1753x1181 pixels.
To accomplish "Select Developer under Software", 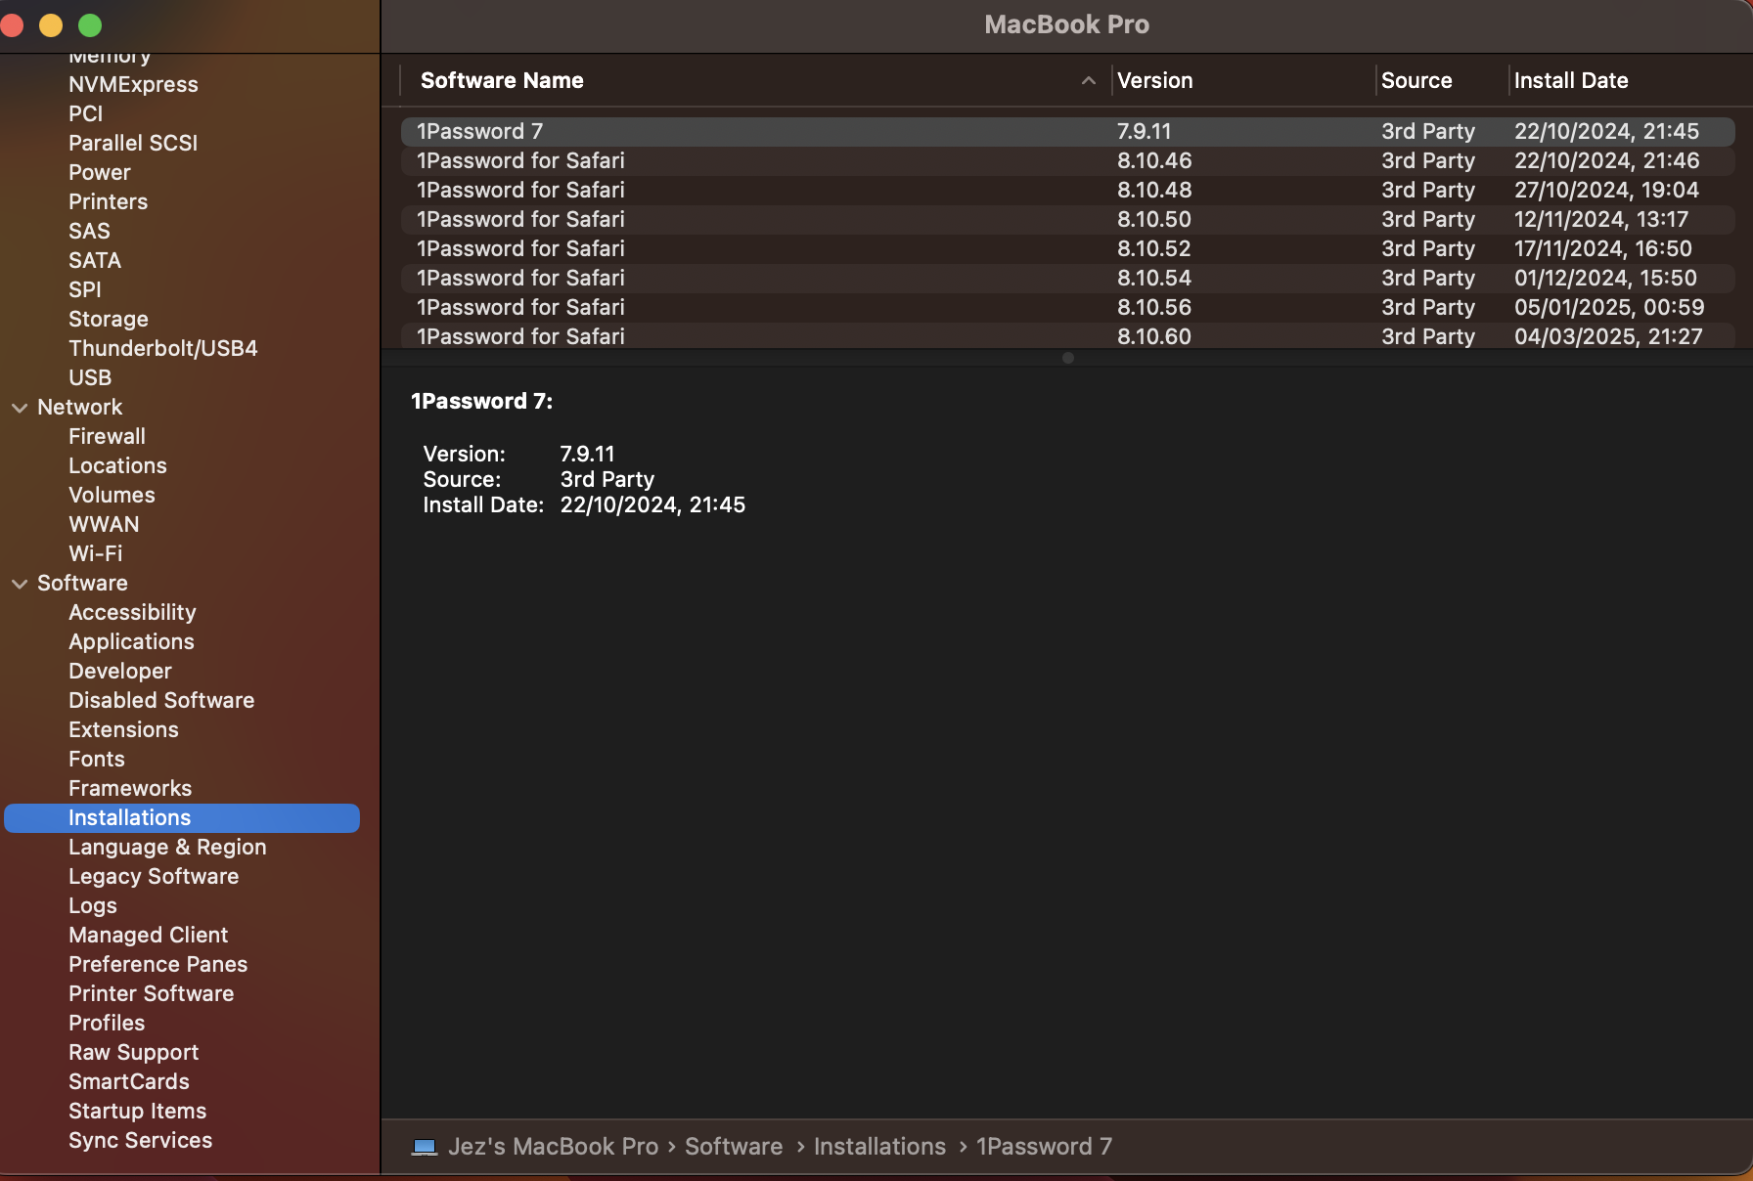I will 120,672.
